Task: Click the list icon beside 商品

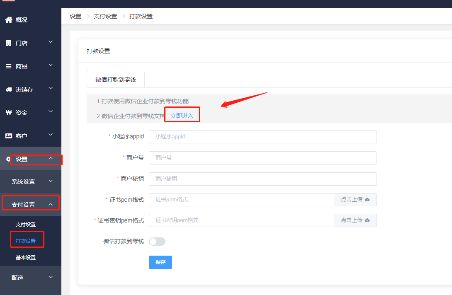Action: 9,66
